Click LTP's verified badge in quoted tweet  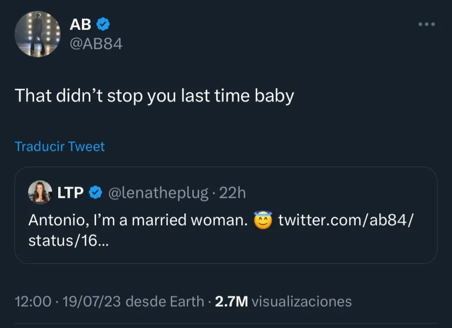94,191
